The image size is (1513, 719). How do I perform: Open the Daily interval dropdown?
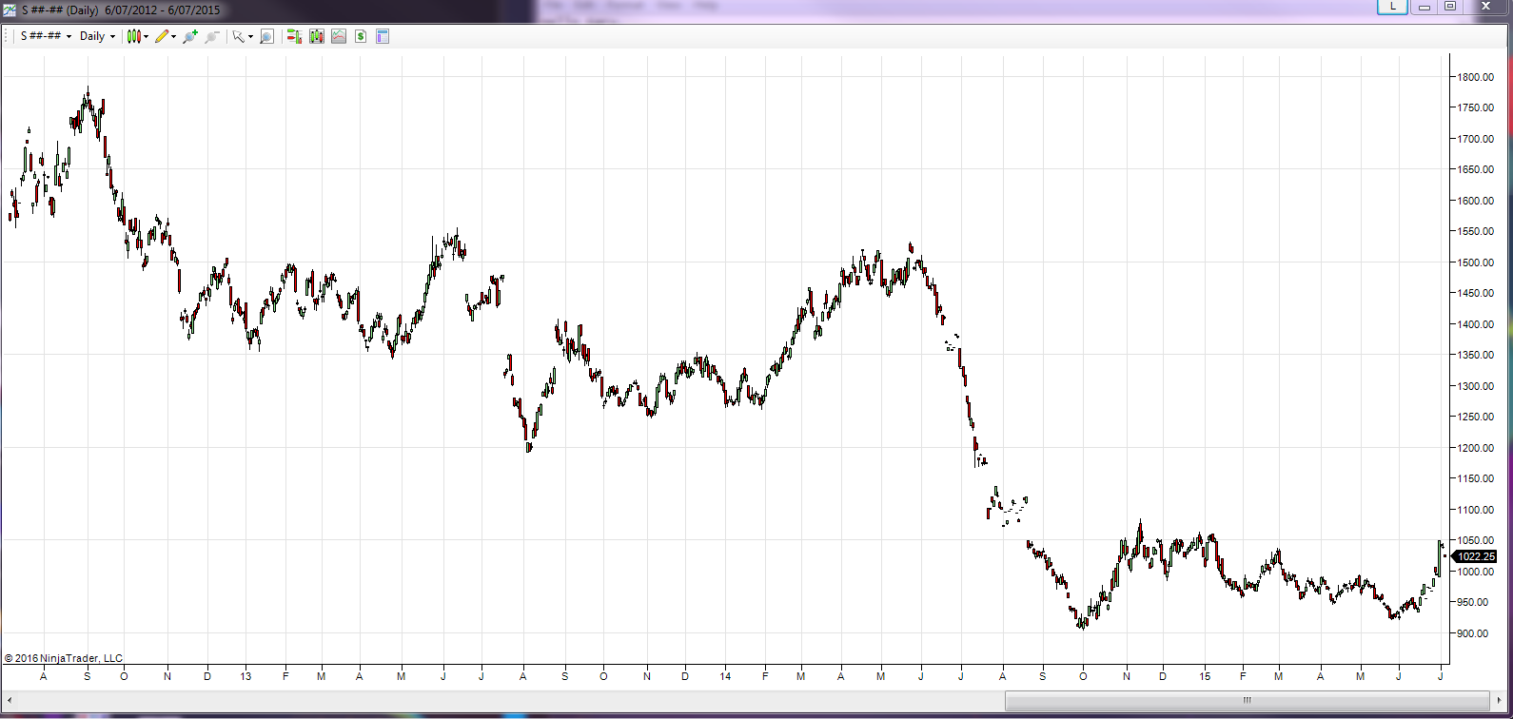coord(97,36)
